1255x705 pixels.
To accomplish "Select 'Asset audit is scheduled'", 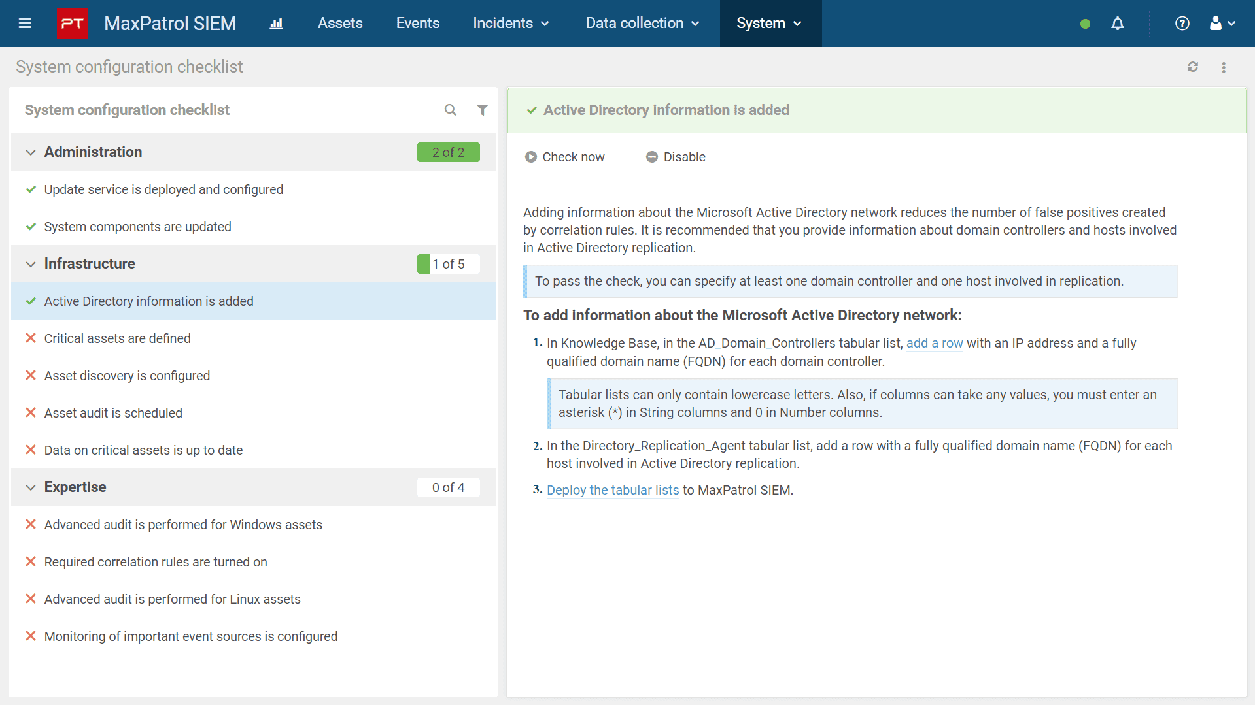I will pos(253,413).
